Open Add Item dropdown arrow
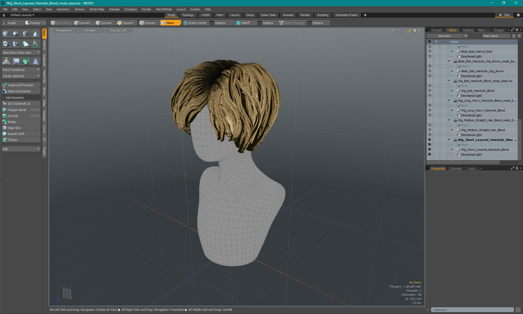The width and height of the screenshot is (523, 314). [x=466, y=36]
